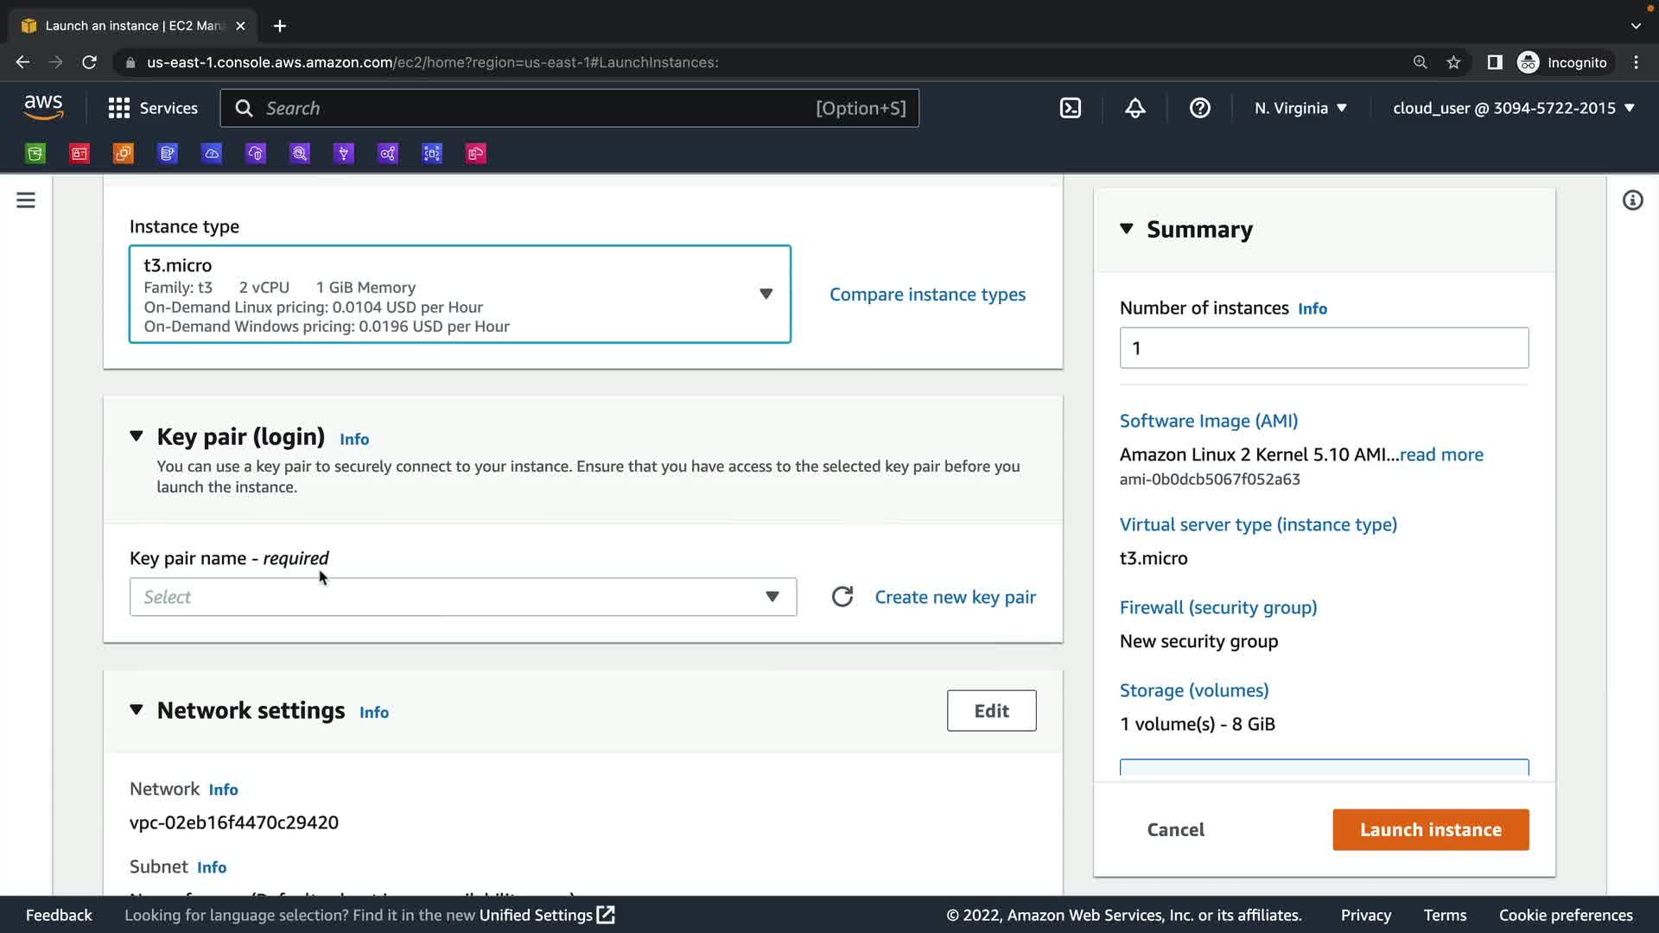Image resolution: width=1659 pixels, height=933 pixels.
Task: Open the green S3 bucket shortcut
Action: 35,154
